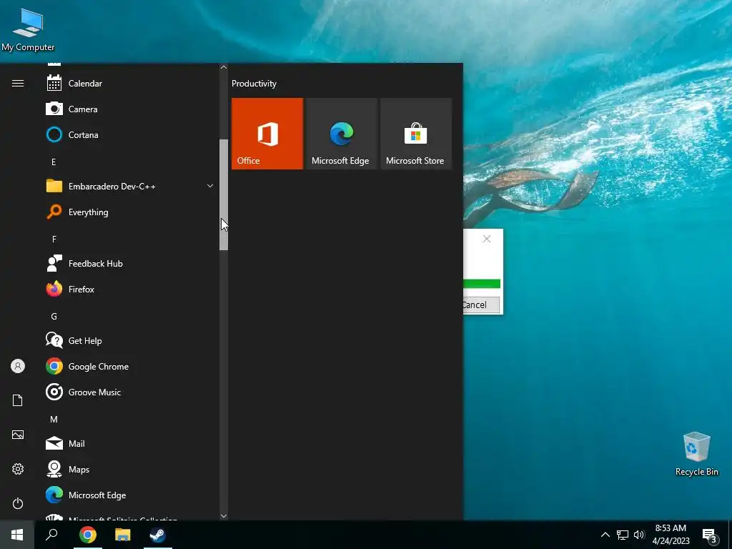
Task: Launch Firefox from the Start menu
Action: coord(130,289)
